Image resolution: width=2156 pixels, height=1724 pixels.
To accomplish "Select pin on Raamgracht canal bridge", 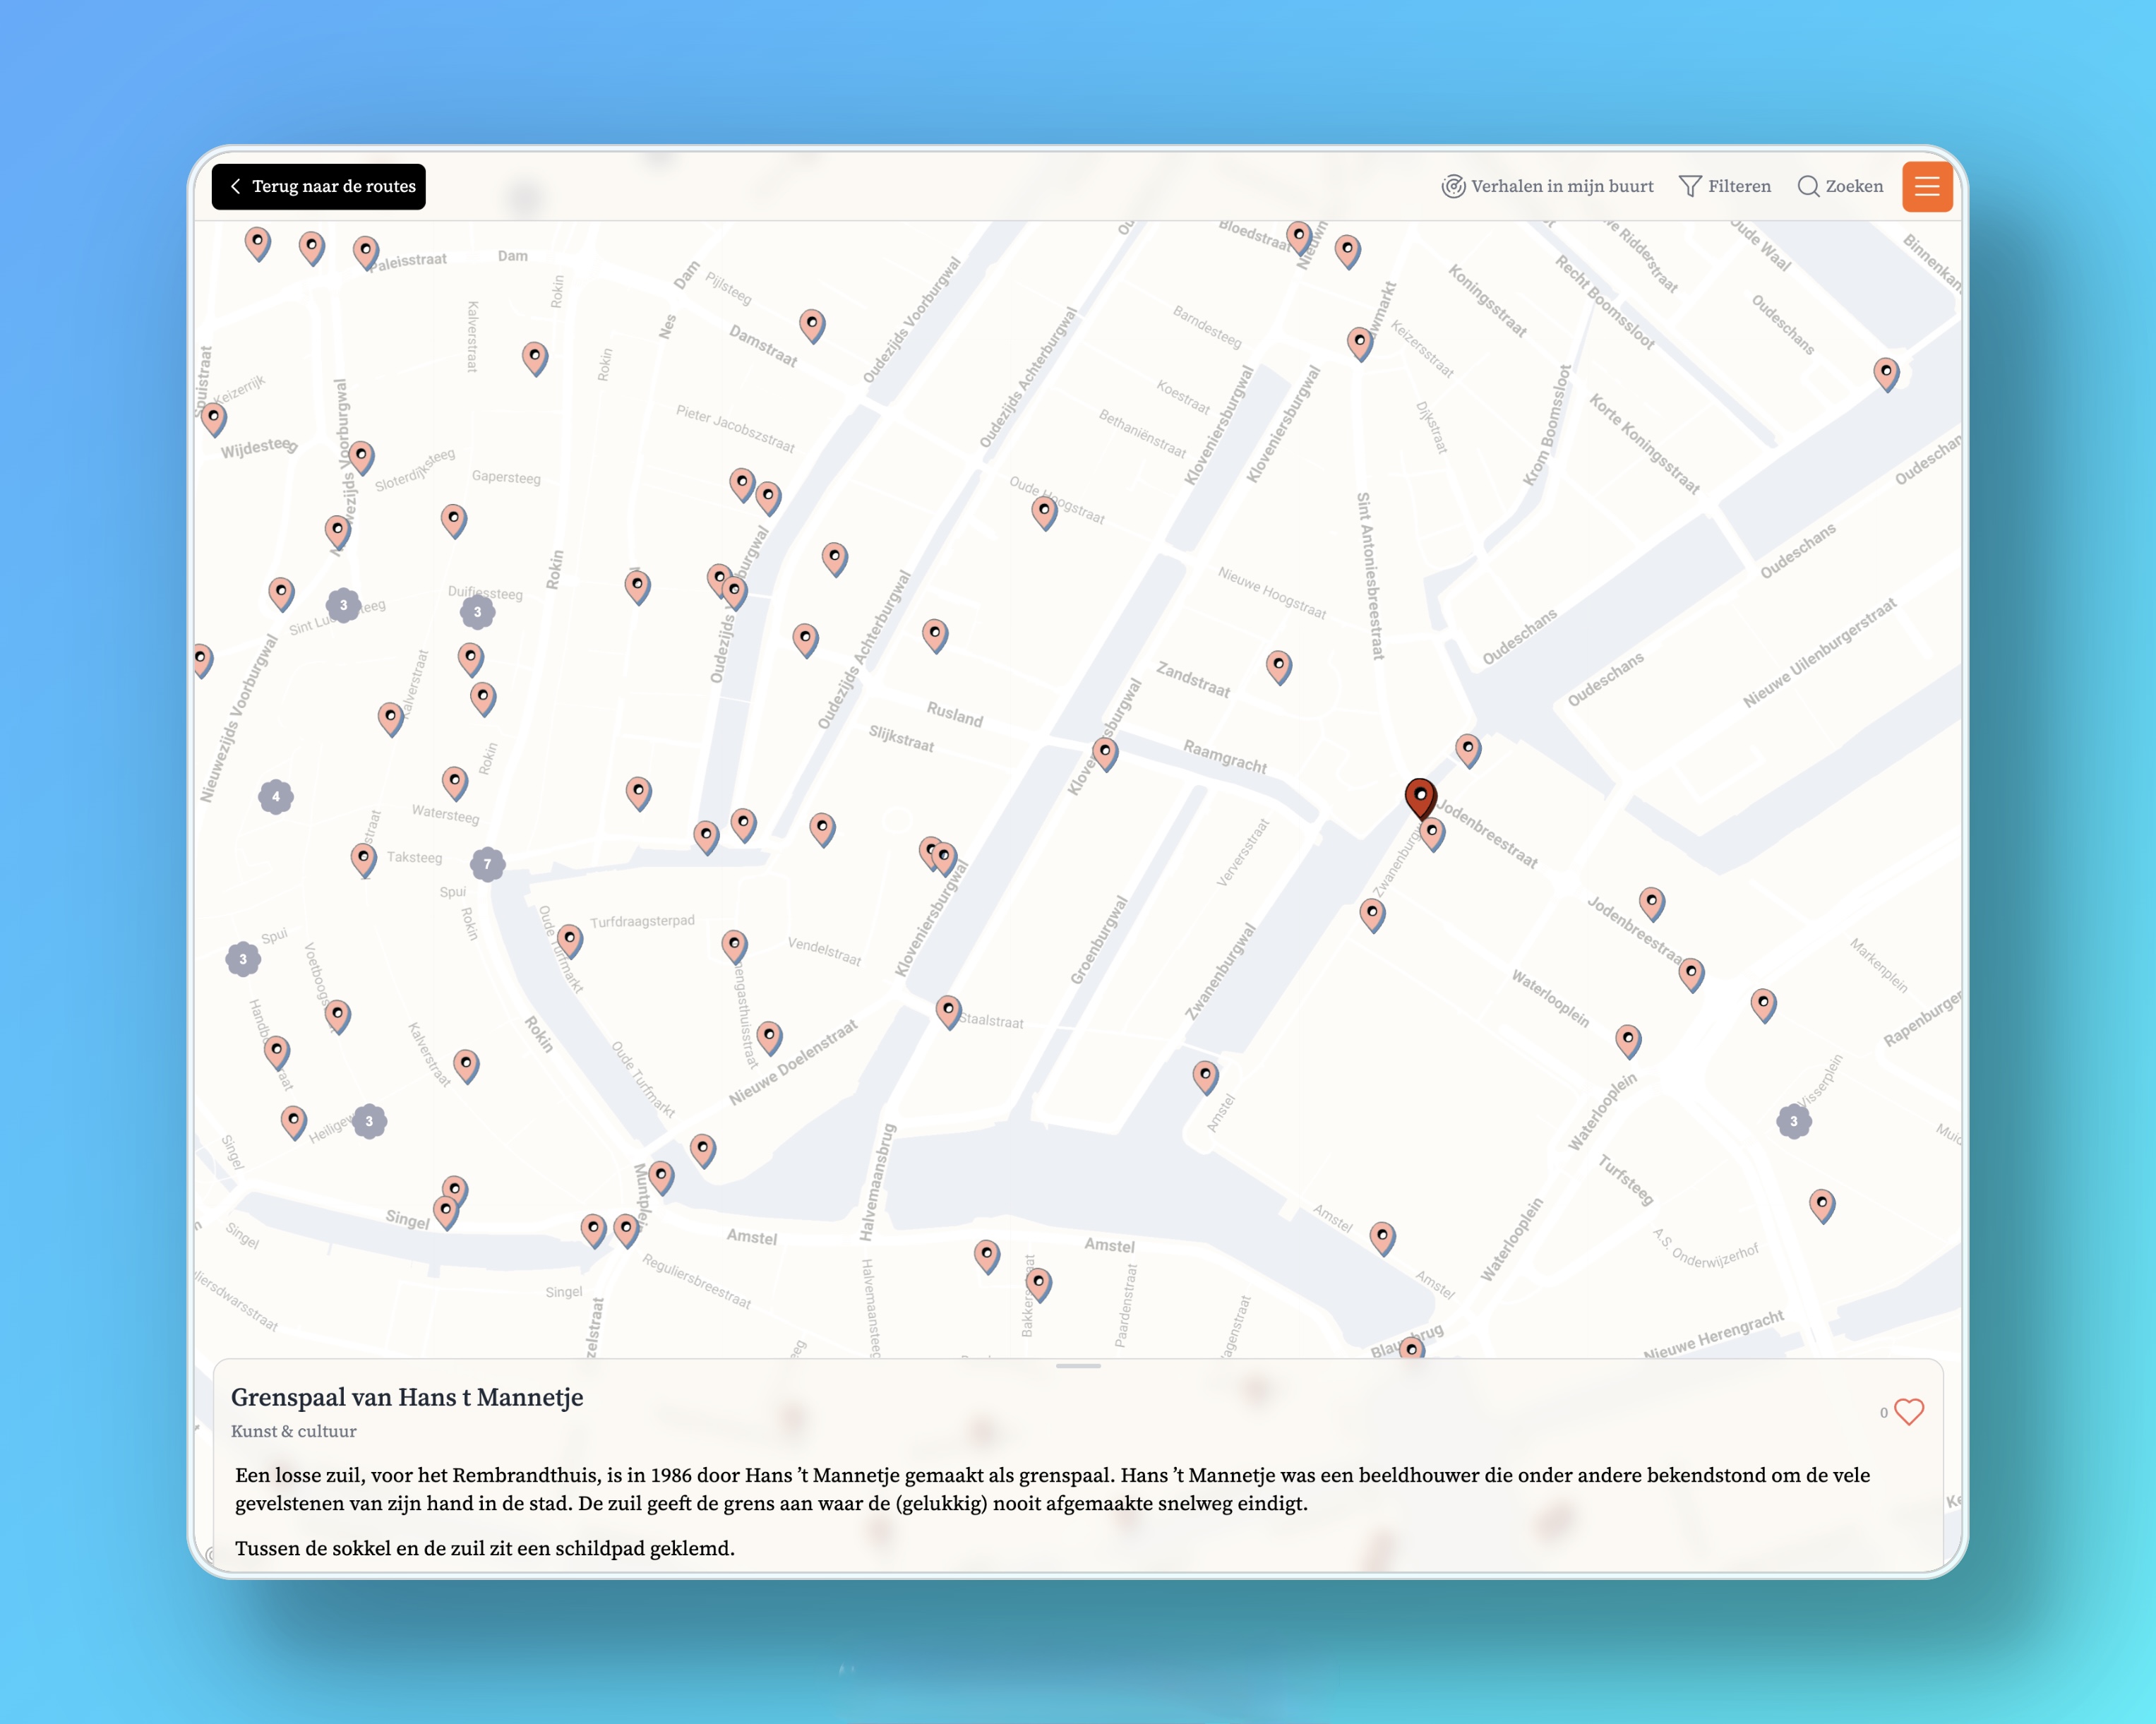I will point(1104,752).
